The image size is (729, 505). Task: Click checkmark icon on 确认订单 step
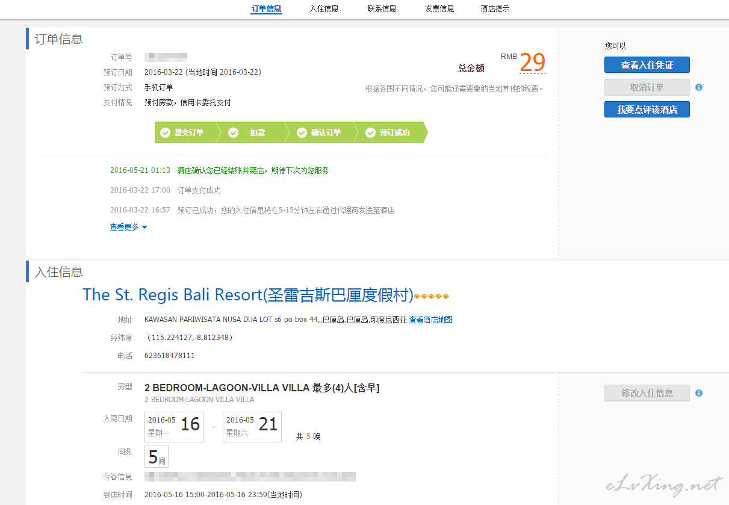(302, 133)
